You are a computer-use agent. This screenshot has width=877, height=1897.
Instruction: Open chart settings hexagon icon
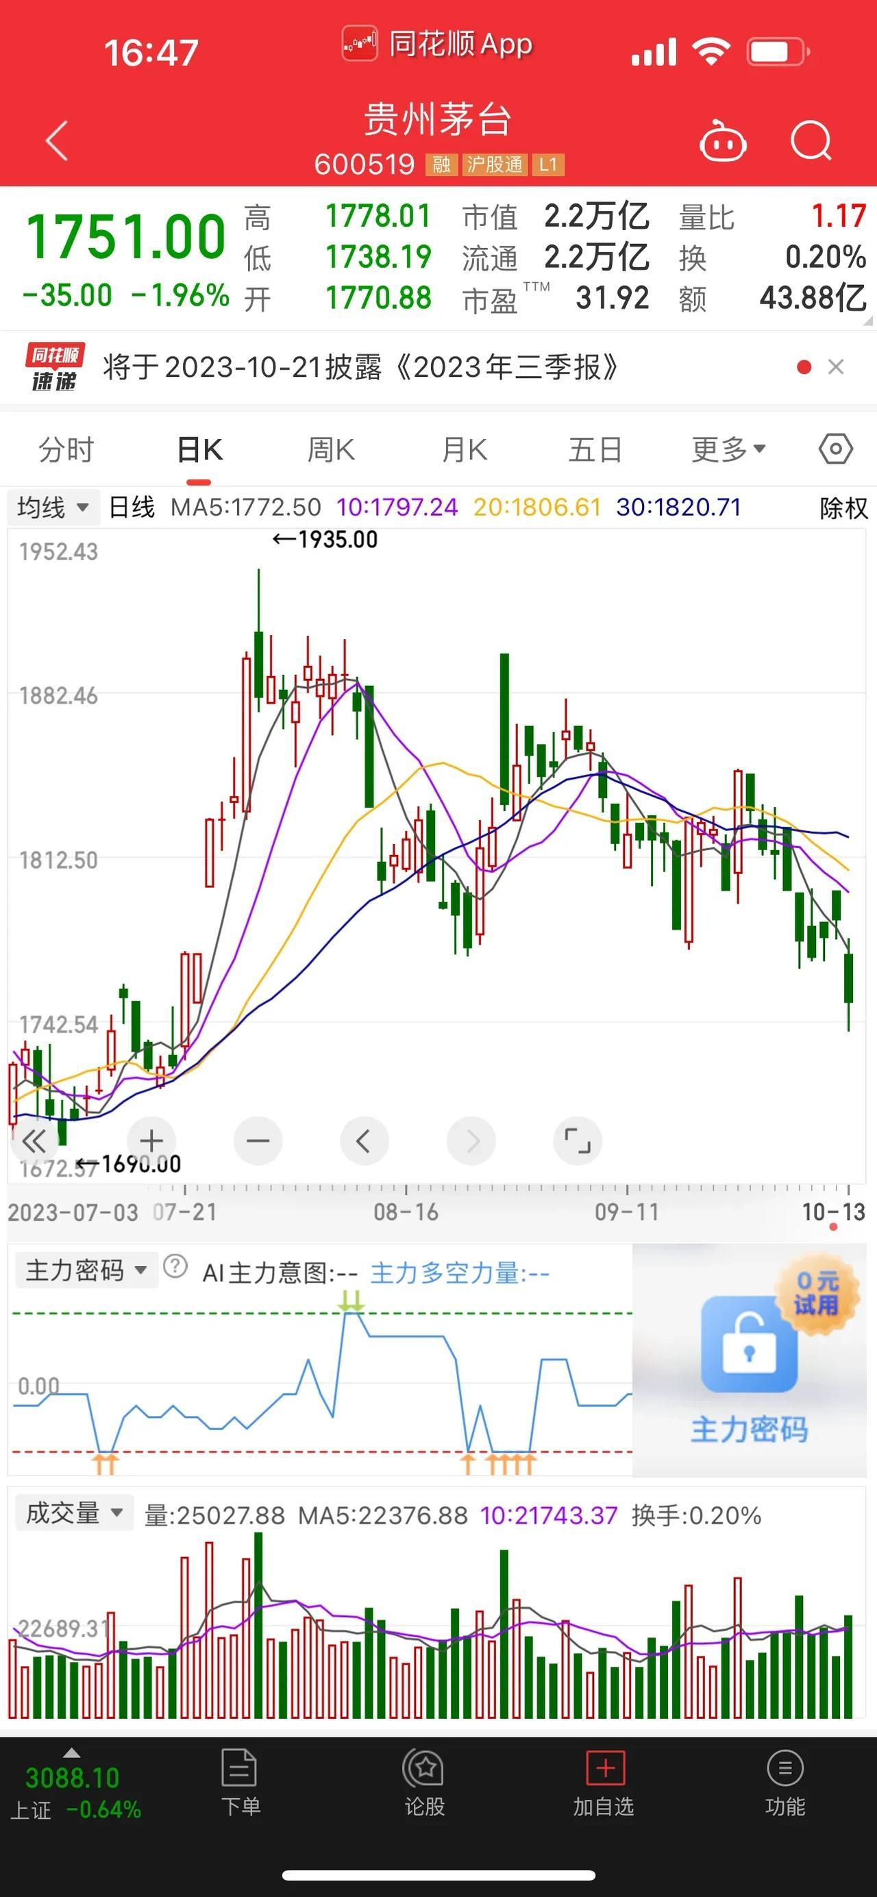(x=836, y=449)
